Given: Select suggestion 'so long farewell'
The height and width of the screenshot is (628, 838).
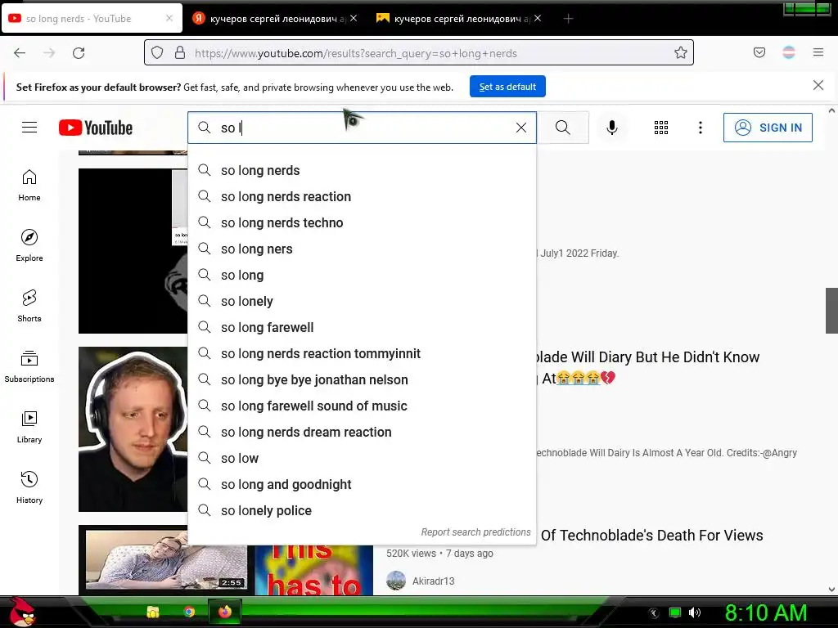Looking at the screenshot, I should 362,327.
